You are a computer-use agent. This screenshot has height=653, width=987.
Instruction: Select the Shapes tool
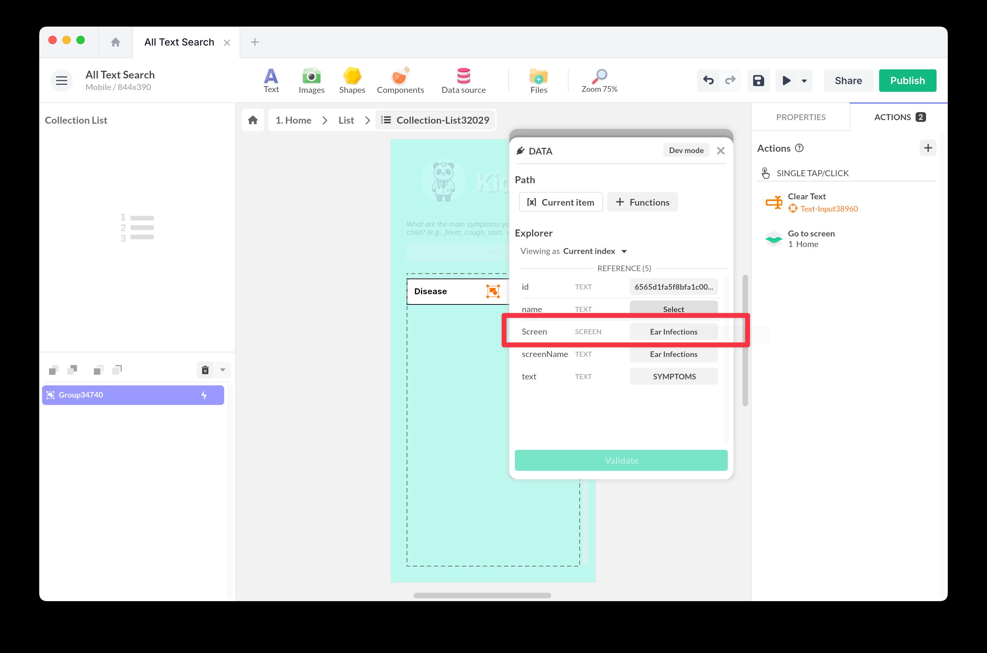point(352,80)
